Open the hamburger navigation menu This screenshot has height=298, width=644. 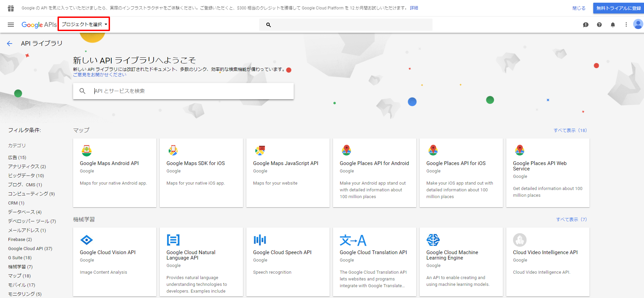(x=11, y=25)
